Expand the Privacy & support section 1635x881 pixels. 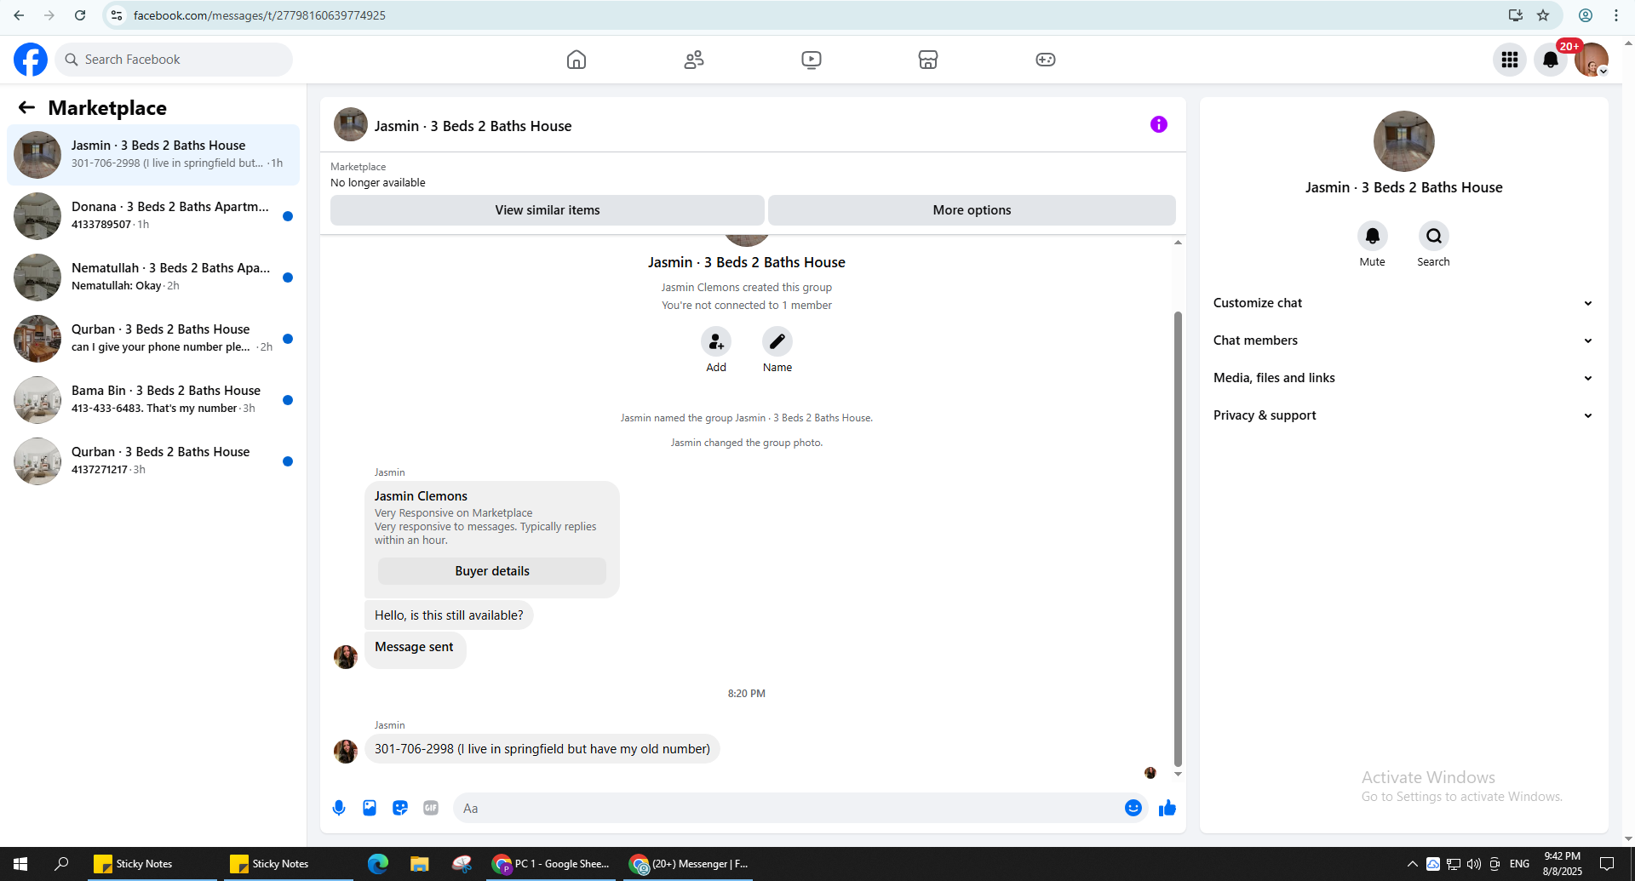point(1403,415)
